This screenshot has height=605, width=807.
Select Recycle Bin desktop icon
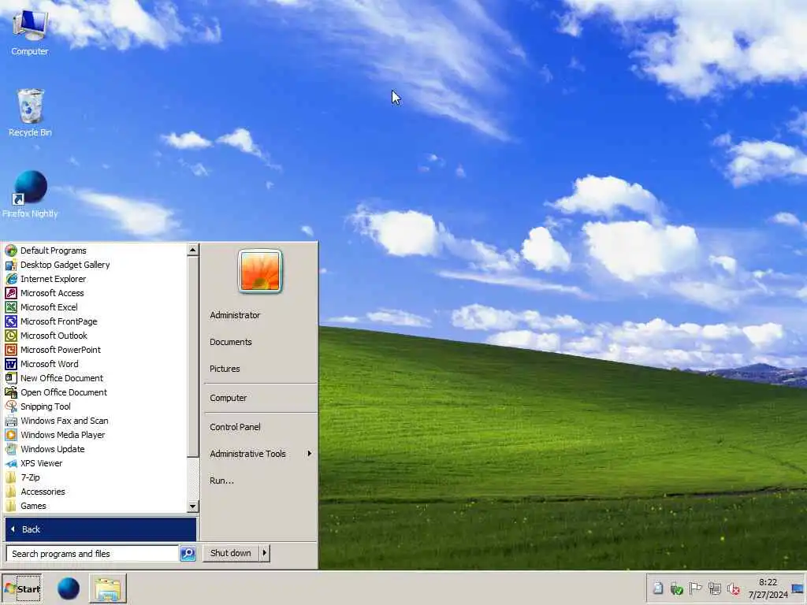coord(30,112)
